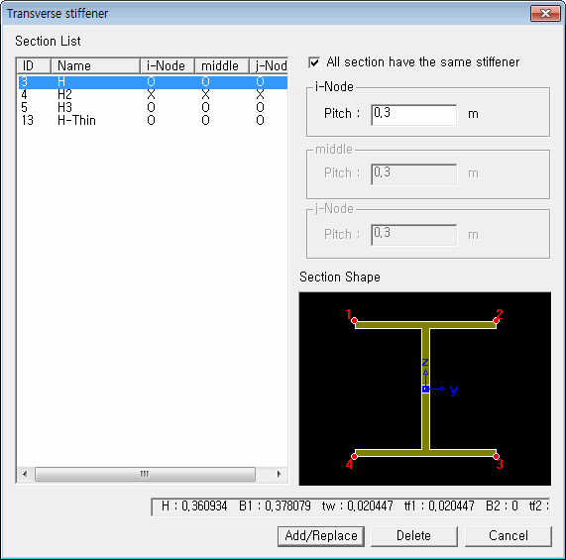Select section H3 in the list
Image resolution: width=566 pixels, height=560 pixels.
[x=153, y=107]
